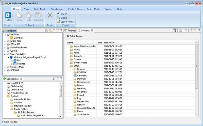
Task: Open the Help tab
Action: point(119,9)
